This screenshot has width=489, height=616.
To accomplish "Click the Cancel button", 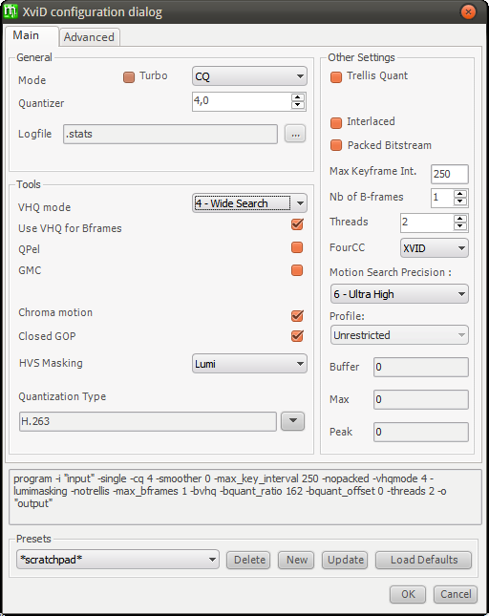I will pyautogui.click(x=456, y=594).
